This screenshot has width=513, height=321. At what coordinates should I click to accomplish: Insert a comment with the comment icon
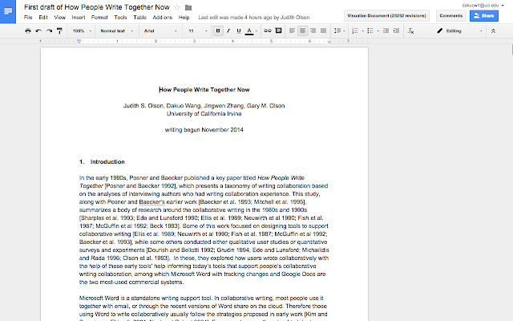pos(278,30)
